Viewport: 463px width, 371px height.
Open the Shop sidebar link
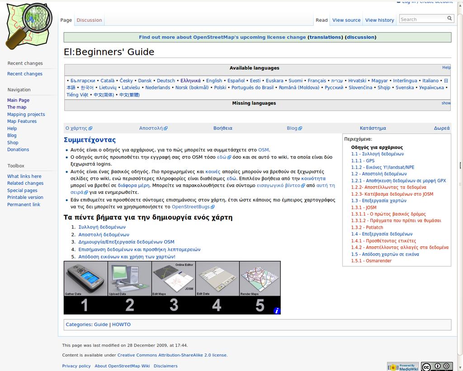13,143
